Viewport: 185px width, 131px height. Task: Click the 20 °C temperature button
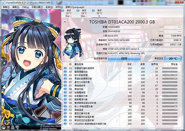tap(173, 58)
